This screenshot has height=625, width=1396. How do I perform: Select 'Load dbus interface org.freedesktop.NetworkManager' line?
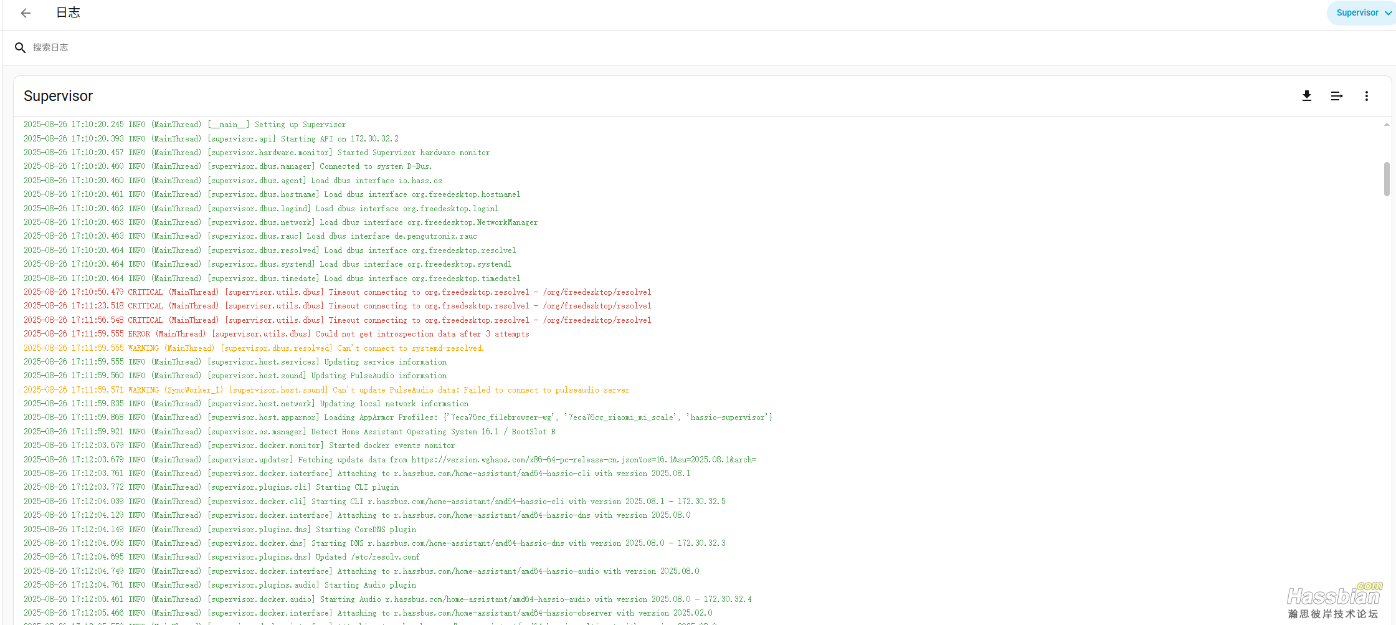pos(281,222)
